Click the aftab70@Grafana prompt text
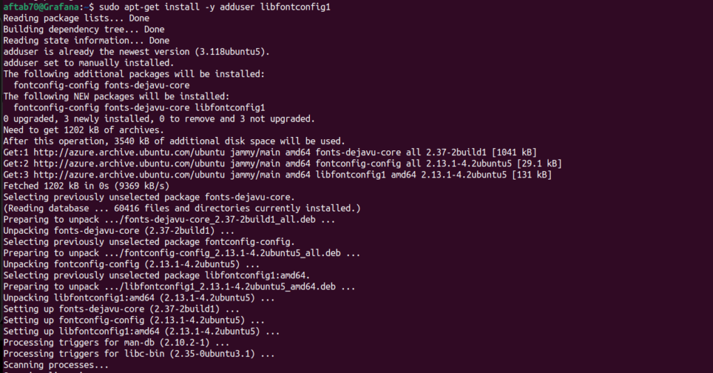Viewport: 713px width, 373px height. (x=42, y=7)
